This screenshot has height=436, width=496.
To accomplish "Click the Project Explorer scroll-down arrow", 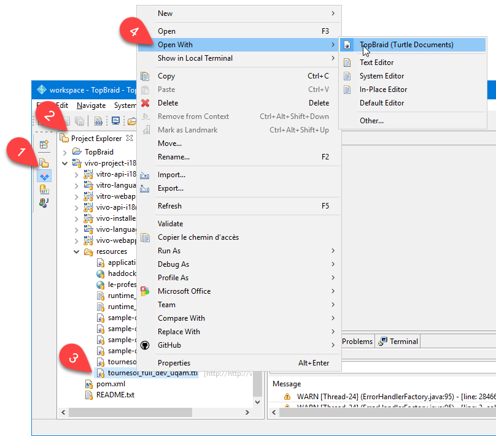I will (257, 402).
